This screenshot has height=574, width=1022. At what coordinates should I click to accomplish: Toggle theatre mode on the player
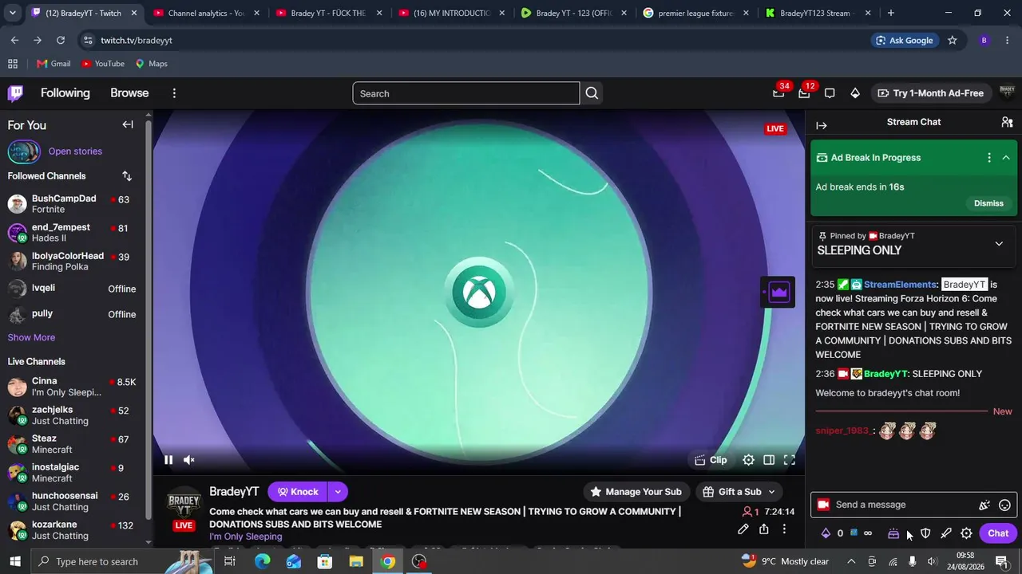(x=769, y=460)
